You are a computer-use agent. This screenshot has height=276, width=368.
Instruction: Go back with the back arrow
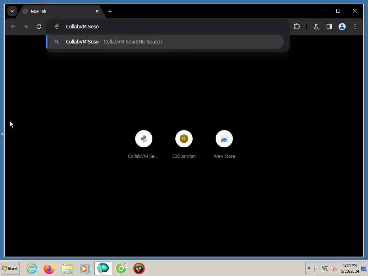pos(13,27)
